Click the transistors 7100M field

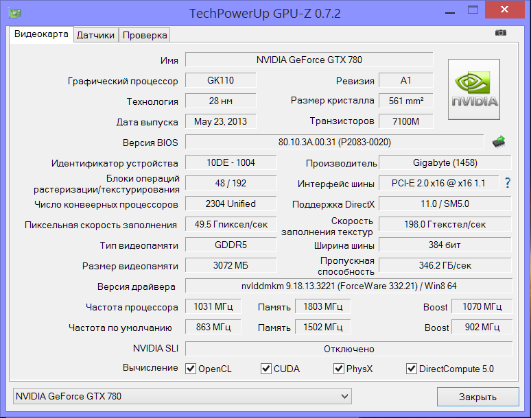[405, 121]
